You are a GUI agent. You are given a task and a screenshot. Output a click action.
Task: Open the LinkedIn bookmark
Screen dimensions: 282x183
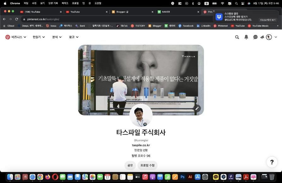pos(203,26)
